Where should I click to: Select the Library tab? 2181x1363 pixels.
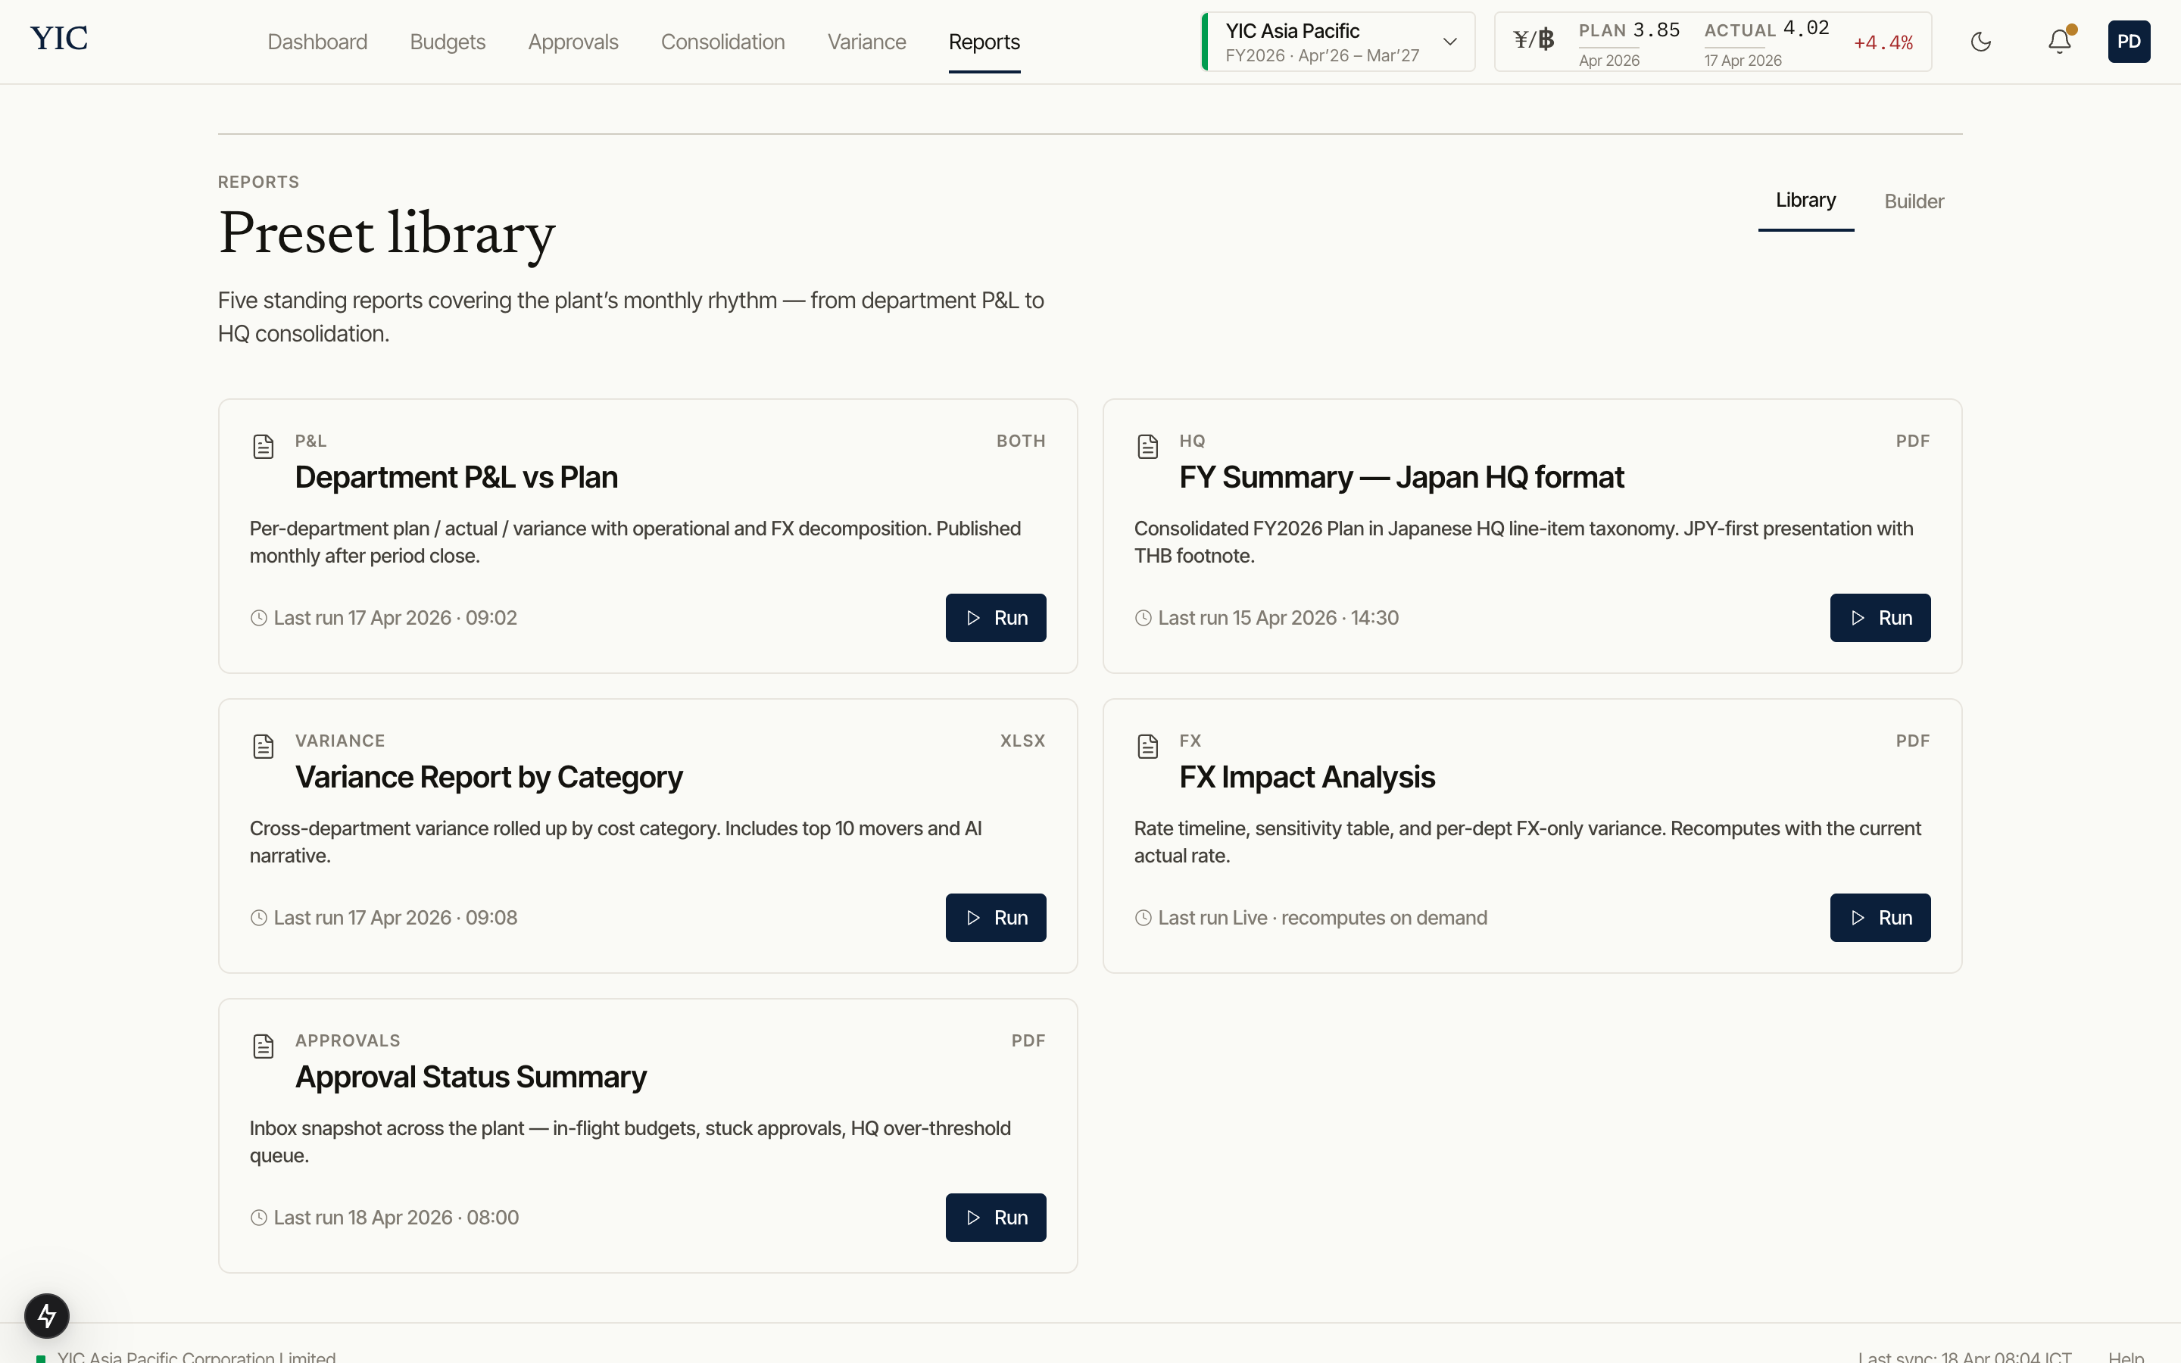tap(1805, 200)
